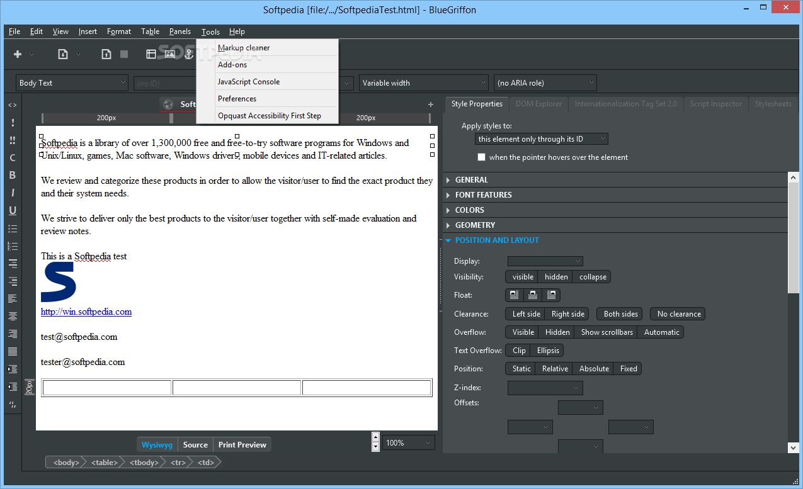Click the Save document icon
This screenshot has height=489, width=803.
click(106, 55)
